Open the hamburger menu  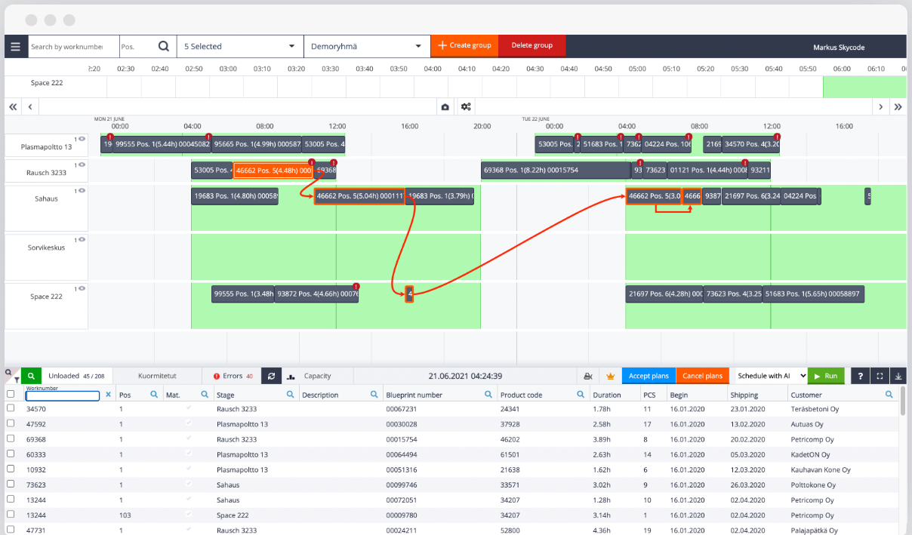[x=16, y=46]
